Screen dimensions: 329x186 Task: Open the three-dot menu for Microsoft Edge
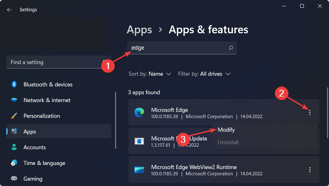pyautogui.click(x=310, y=113)
